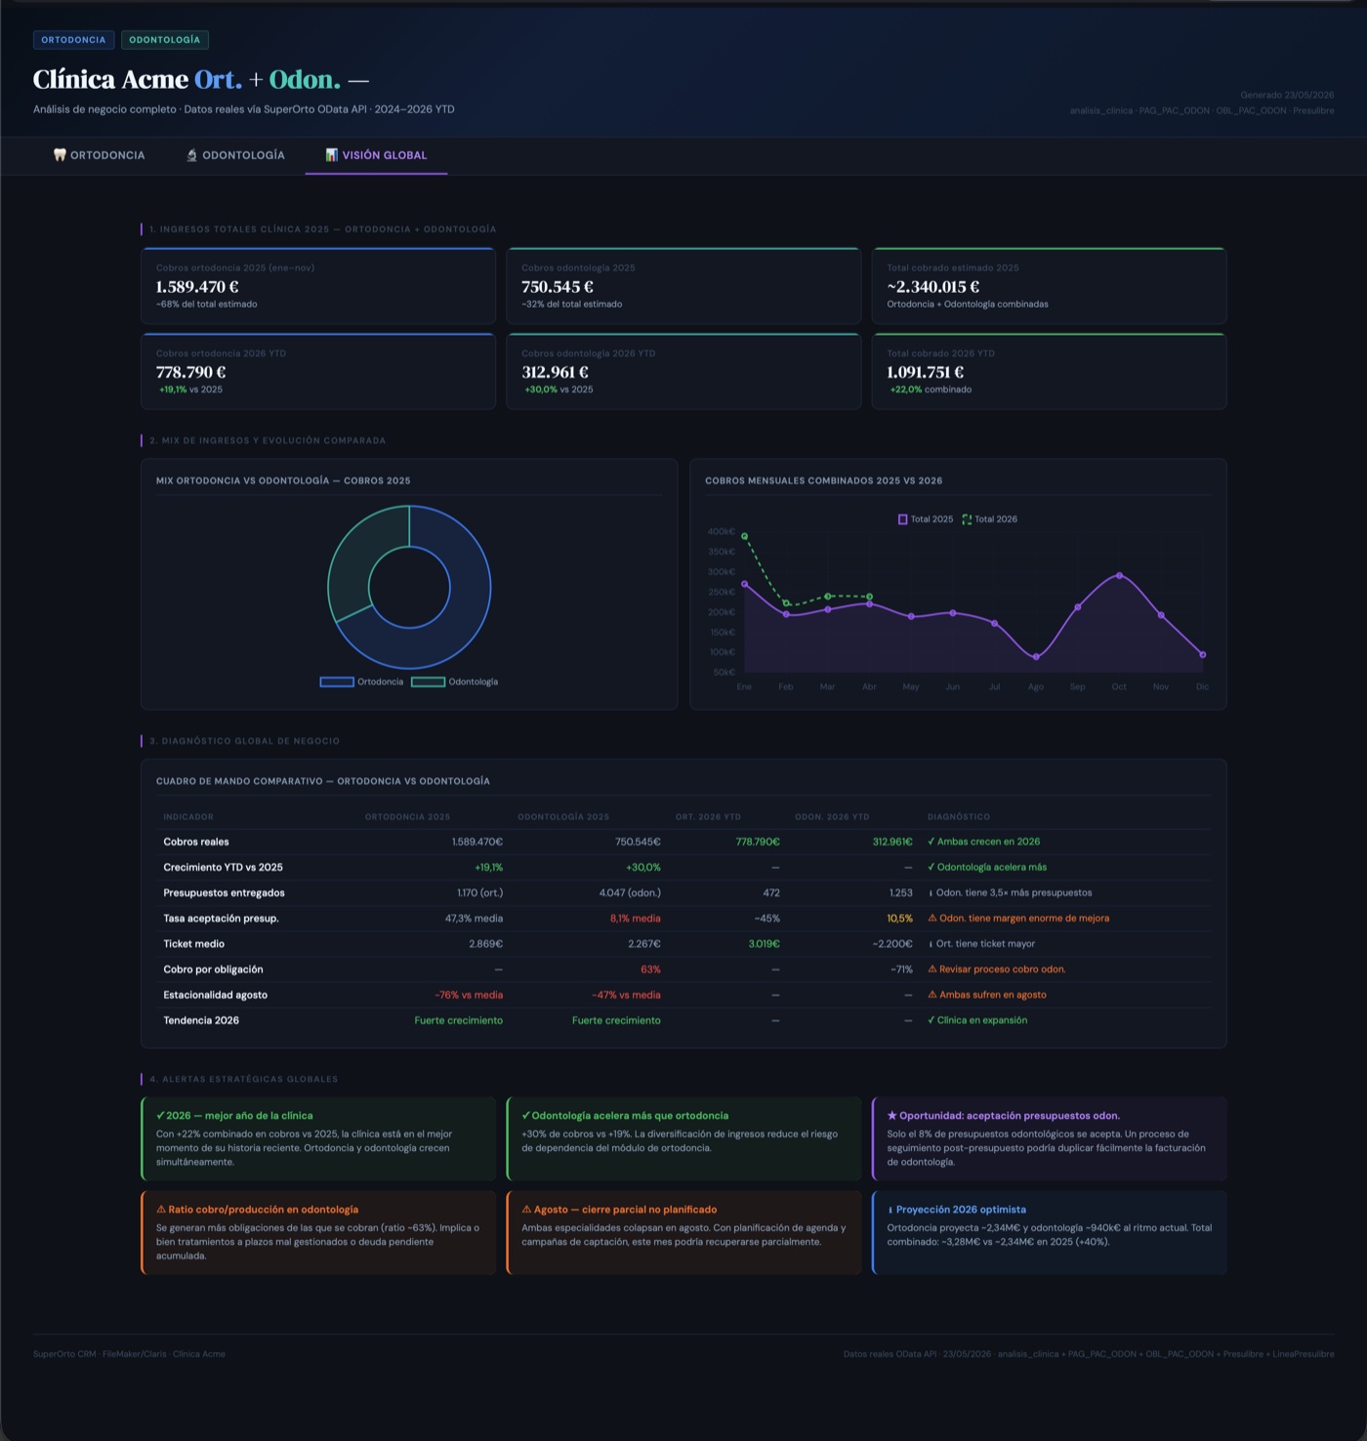Click the ORTODONCIA badge in header
The height and width of the screenshot is (1441, 1367).
coord(73,40)
